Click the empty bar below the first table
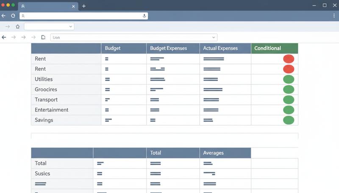 (164, 136)
